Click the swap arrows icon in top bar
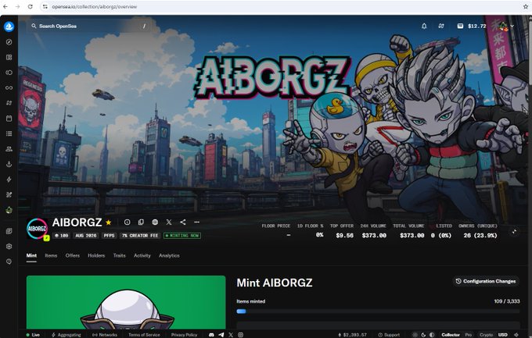 [x=441, y=26]
